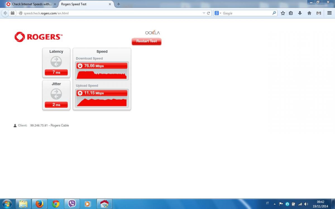Click the Ookla logo
This screenshot has height=209, width=335.
click(x=152, y=33)
